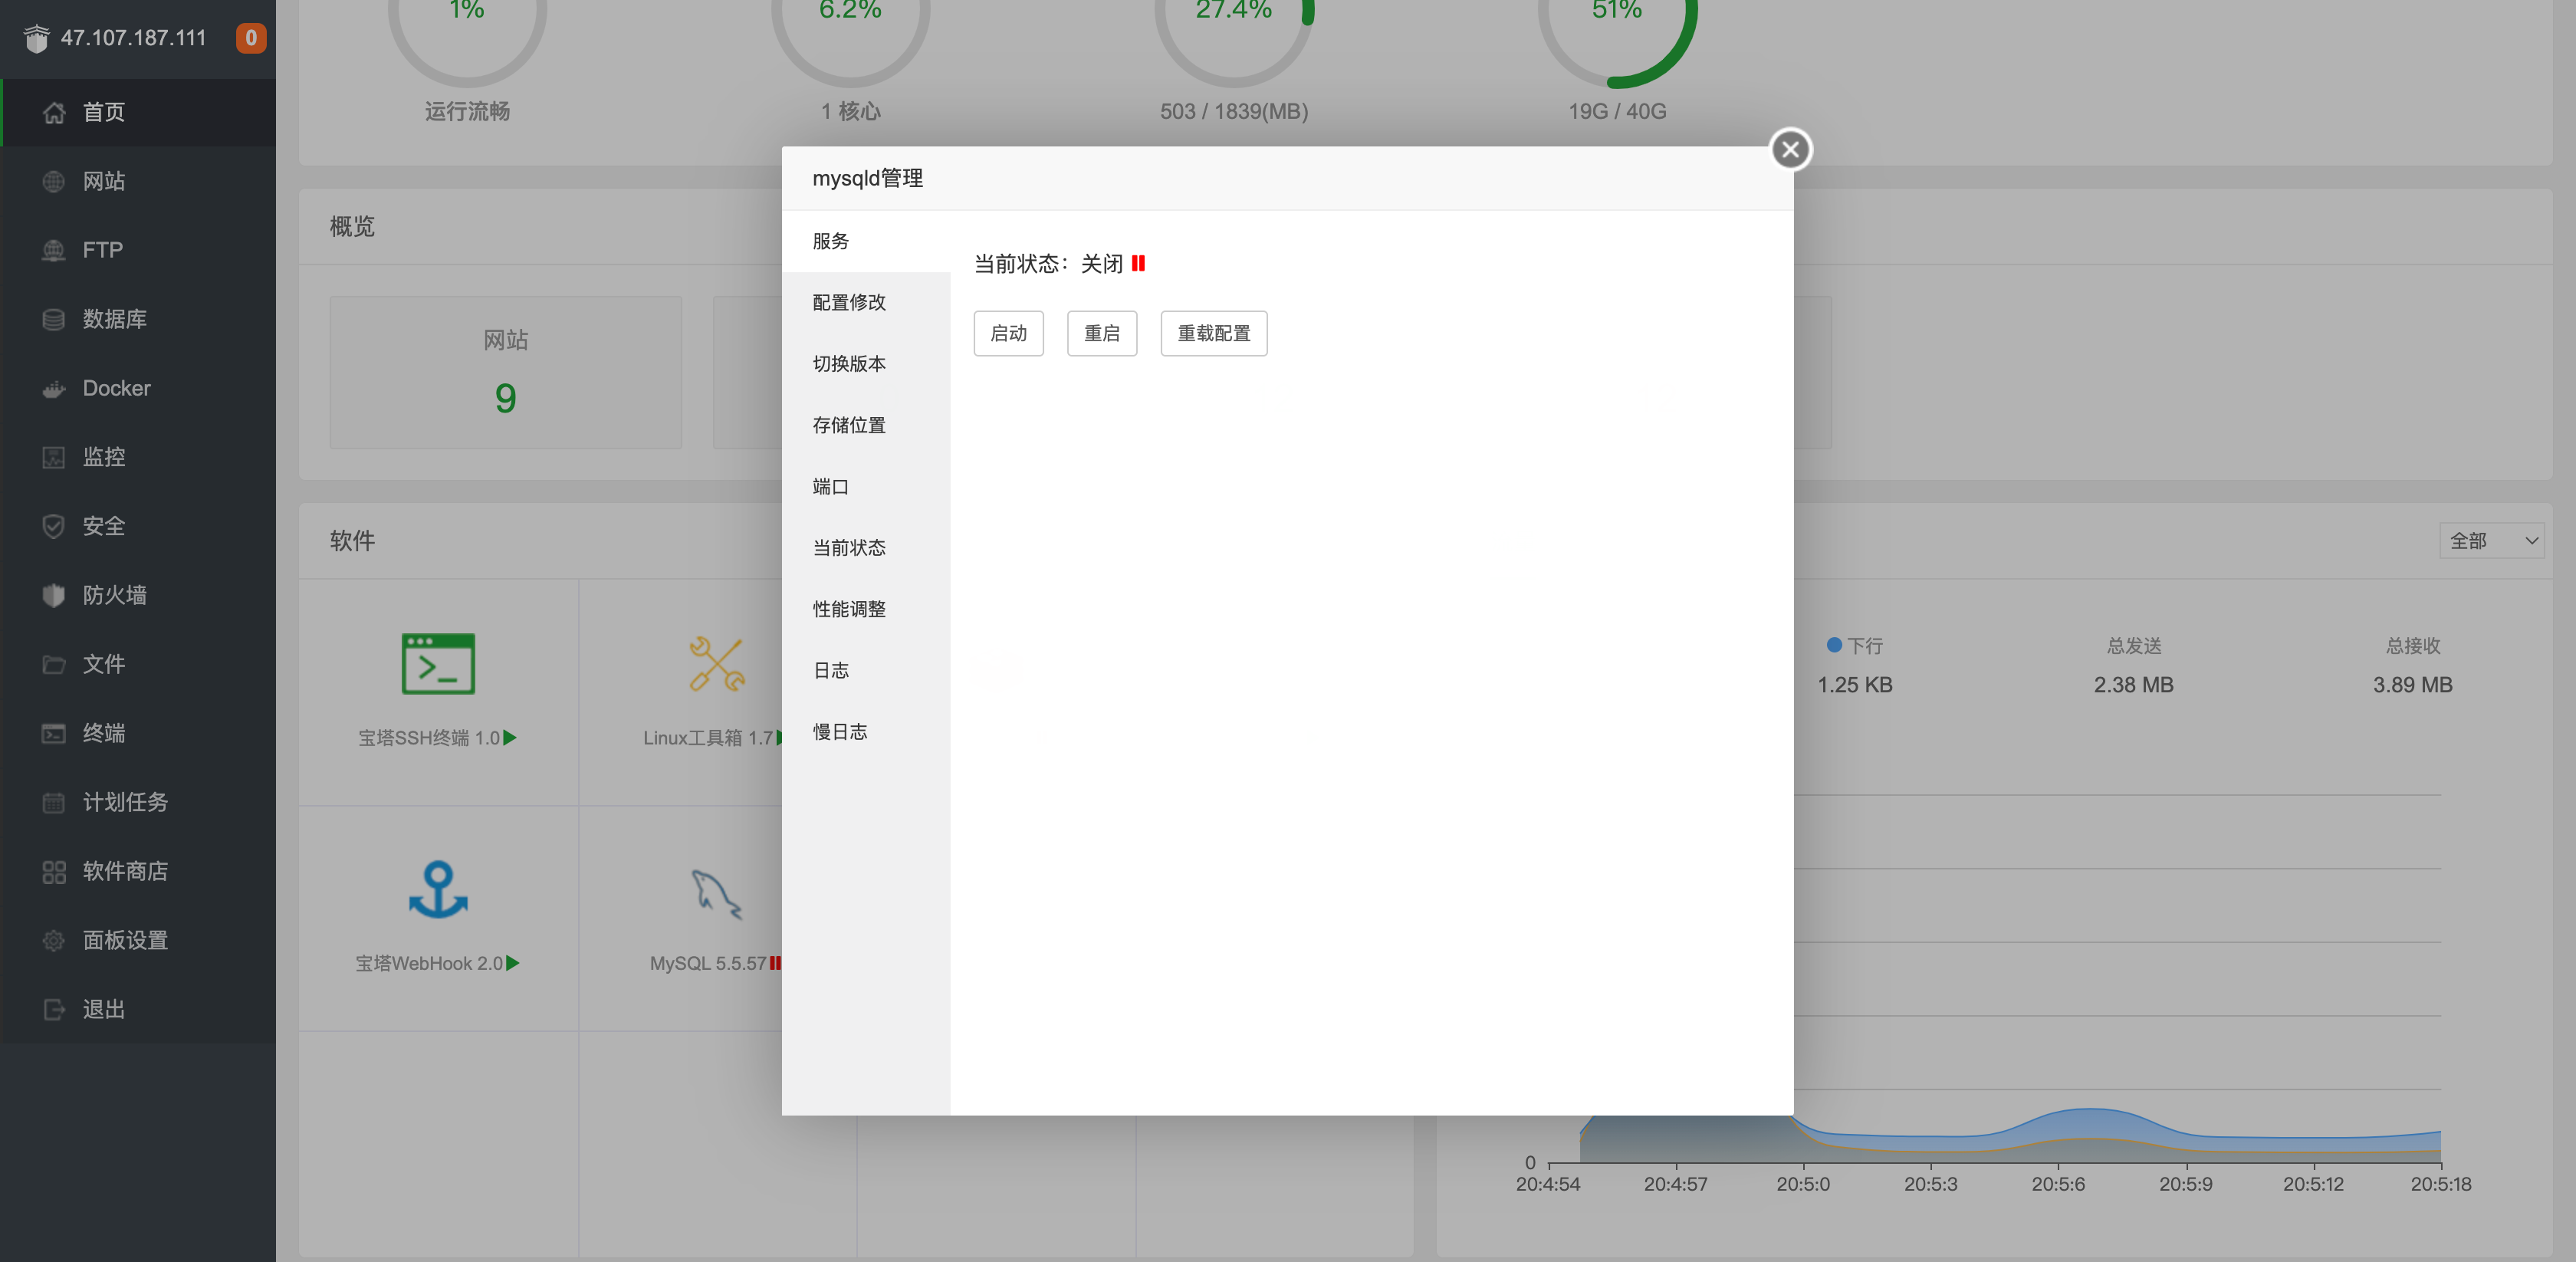Click the grid icon beside 软件商店
This screenshot has height=1262, width=2576.
(54, 871)
